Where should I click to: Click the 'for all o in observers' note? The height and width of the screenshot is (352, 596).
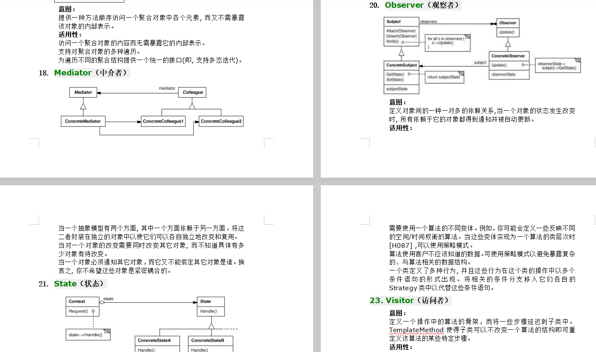pos(448,43)
